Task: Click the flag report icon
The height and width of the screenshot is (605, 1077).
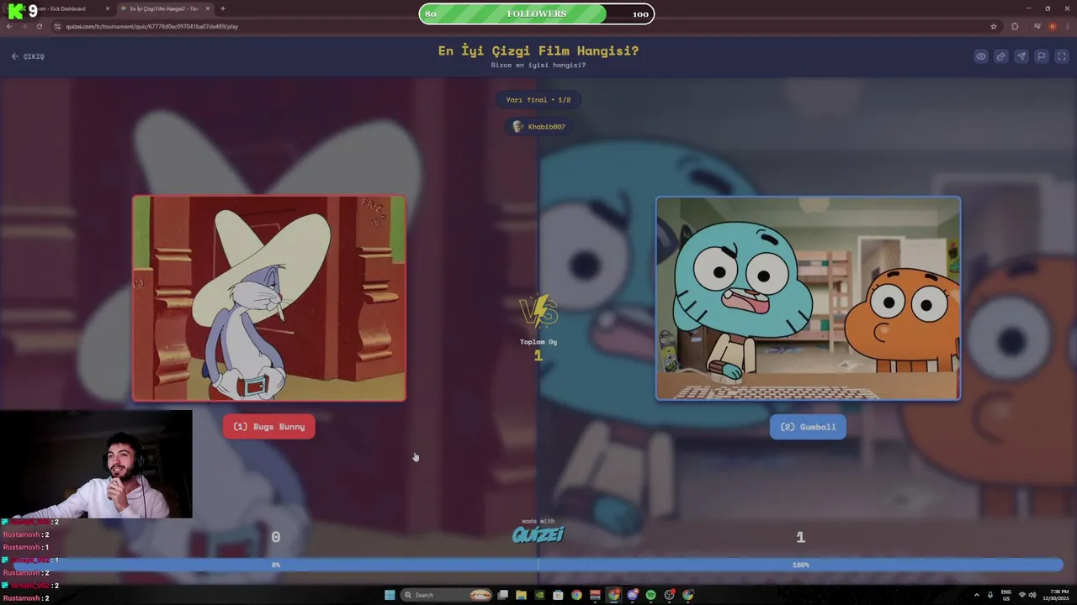Action: pos(1042,56)
